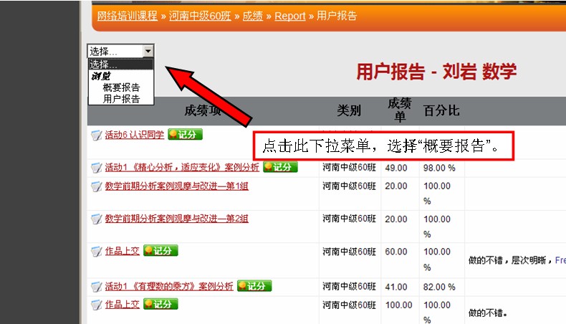Click 记分 badge after 活动1《精心分析，适应变化》案例分析
Screen dimensions: 566x324
[x=279, y=167]
